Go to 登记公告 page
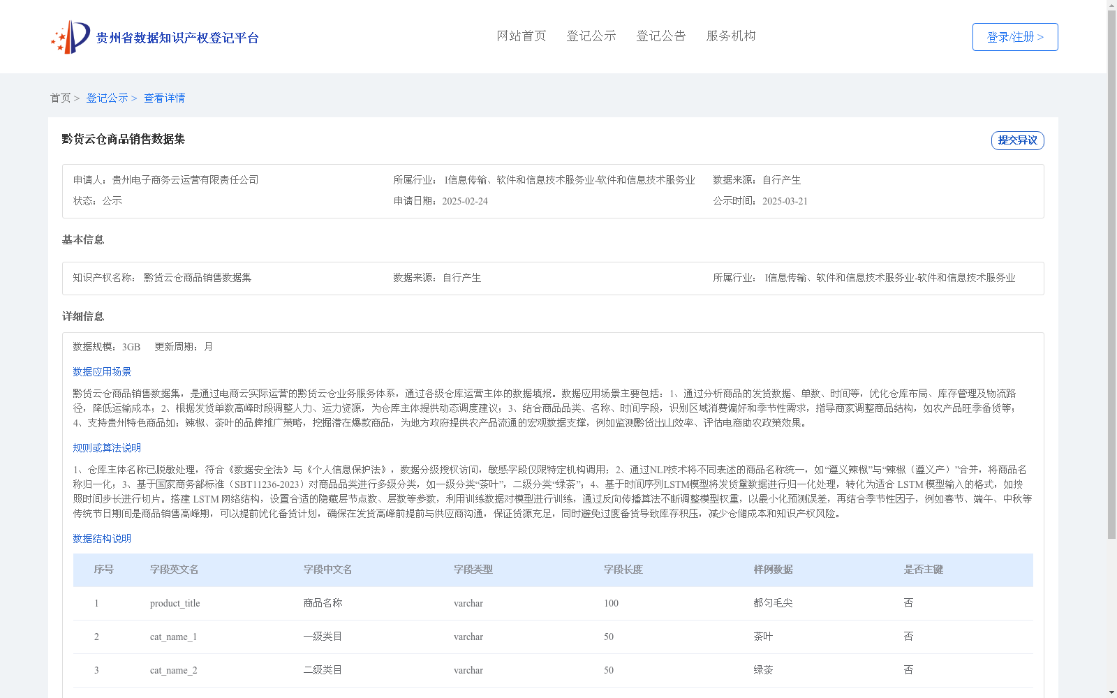 click(x=661, y=36)
